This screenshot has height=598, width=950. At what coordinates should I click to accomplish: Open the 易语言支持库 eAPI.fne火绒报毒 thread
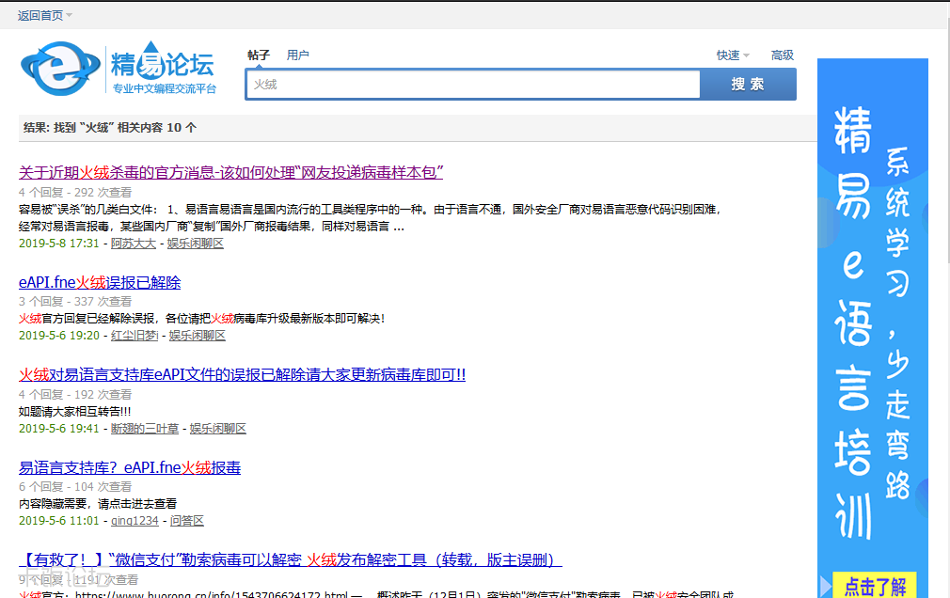point(130,467)
